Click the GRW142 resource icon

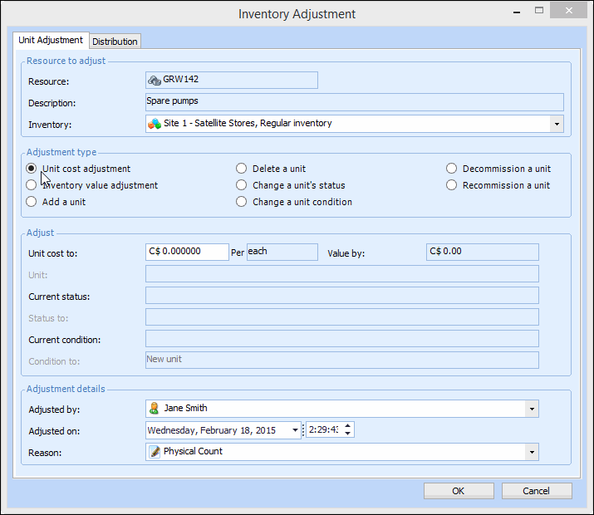point(154,81)
